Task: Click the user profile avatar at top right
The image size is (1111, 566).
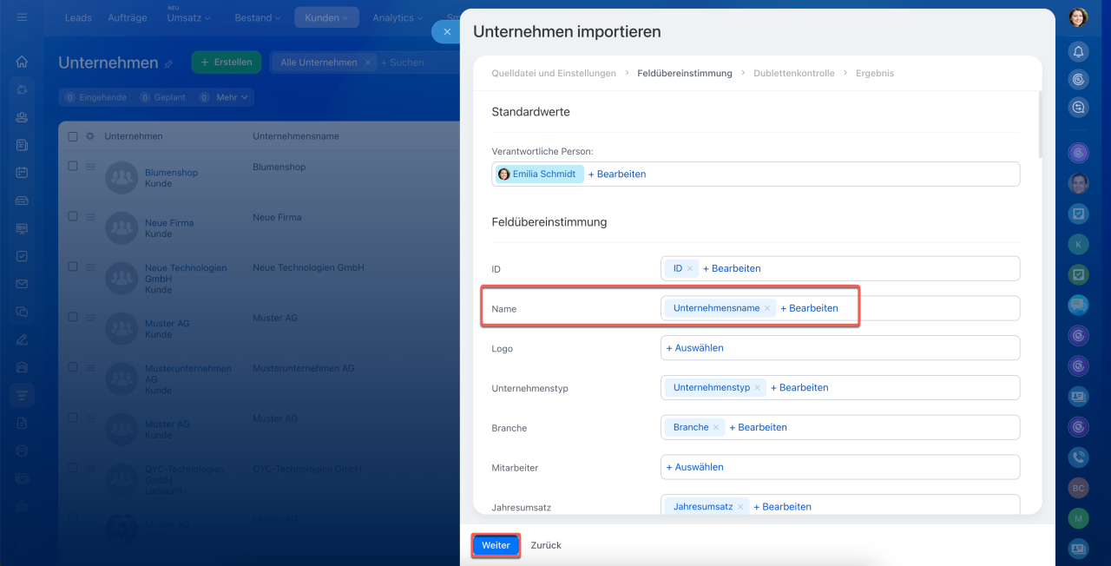Action: [x=1078, y=17]
